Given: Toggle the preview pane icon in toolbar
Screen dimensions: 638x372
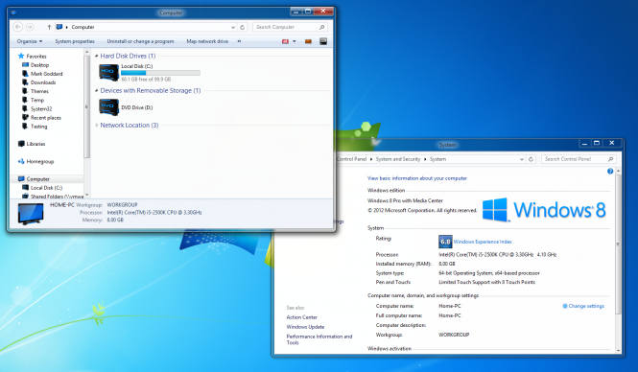Looking at the screenshot, I should click(308, 41).
